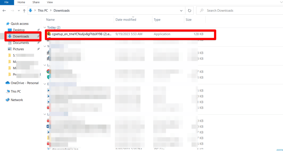Click the Documents folder icon

point(10,43)
